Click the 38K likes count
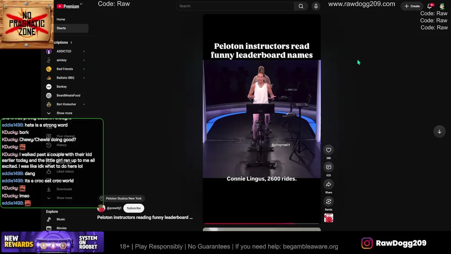The width and height of the screenshot is (451, 254). pos(329,158)
